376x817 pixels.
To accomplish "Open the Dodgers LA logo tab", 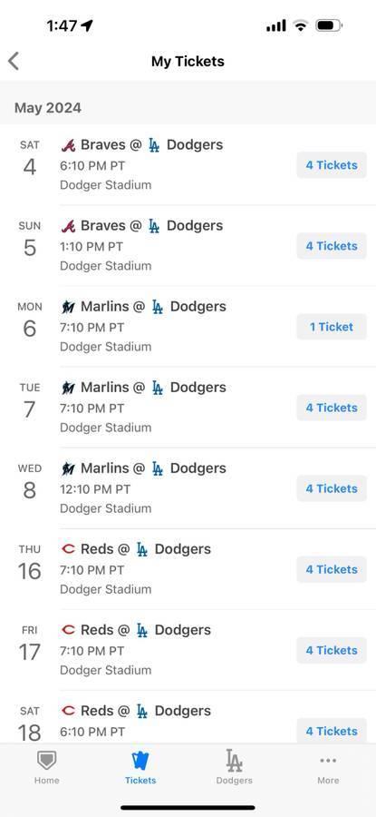I will 234,760.
